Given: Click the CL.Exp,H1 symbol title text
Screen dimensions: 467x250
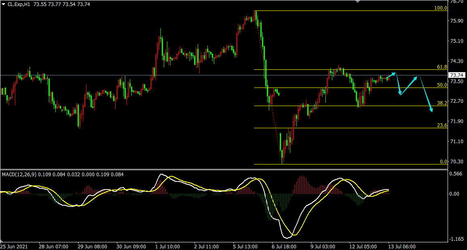Looking at the screenshot, I should pos(19,4).
